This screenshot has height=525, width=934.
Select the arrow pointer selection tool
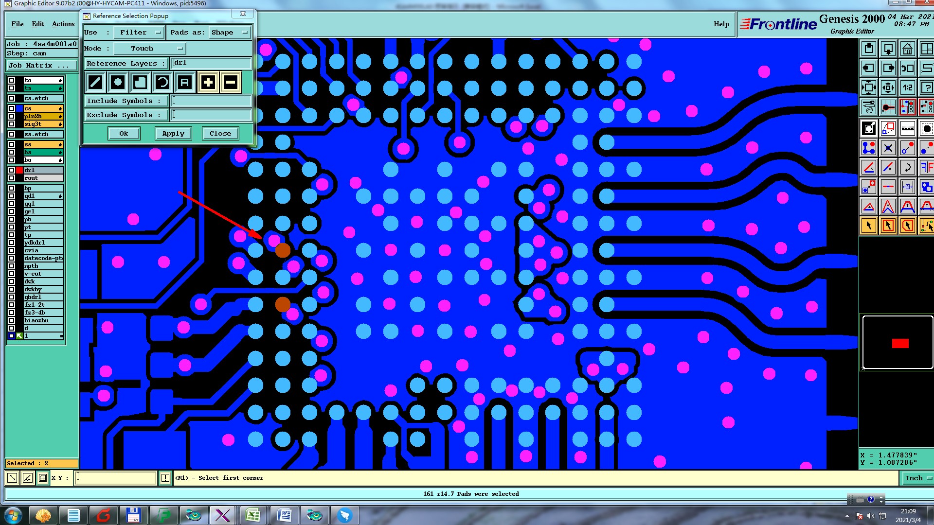(869, 226)
